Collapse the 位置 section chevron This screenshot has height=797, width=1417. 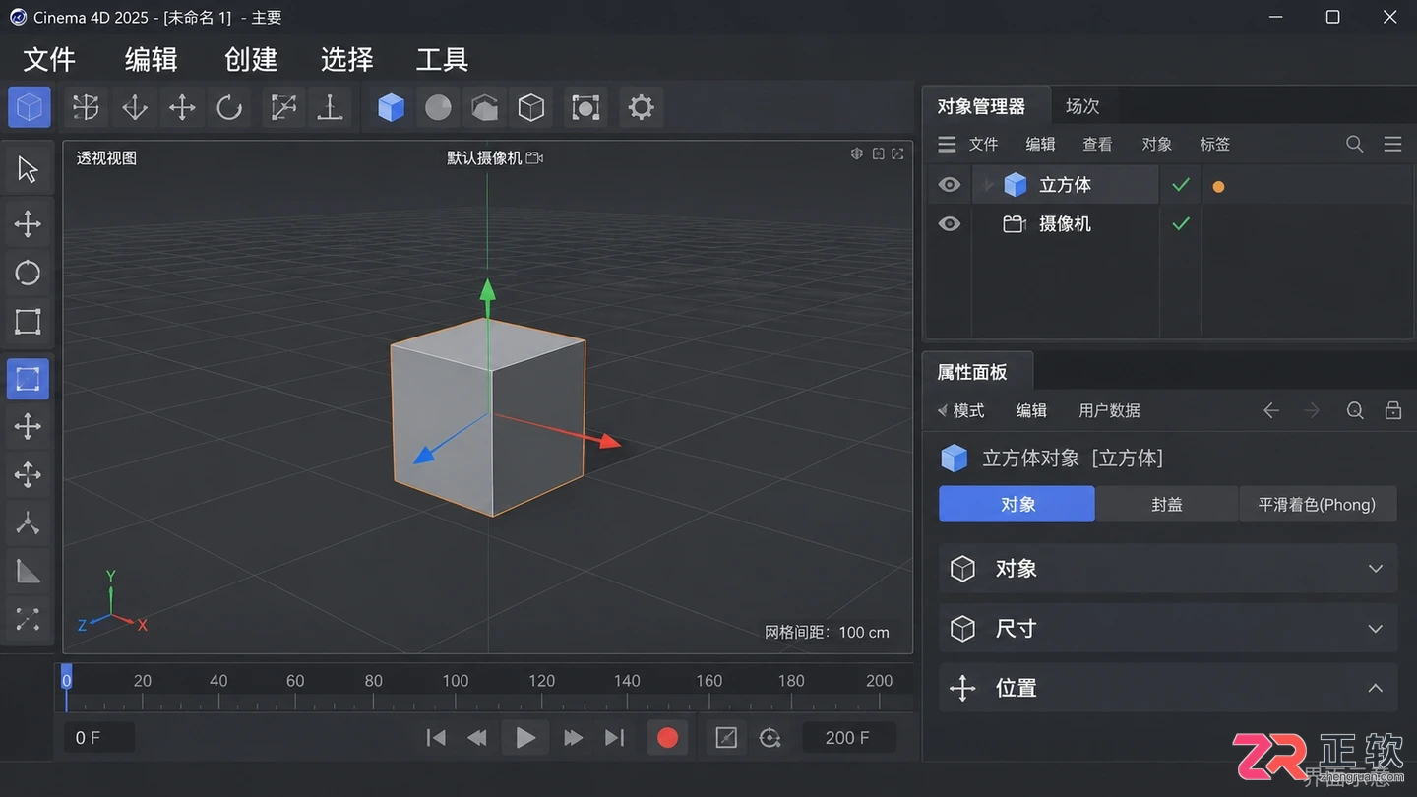pyautogui.click(x=1376, y=689)
